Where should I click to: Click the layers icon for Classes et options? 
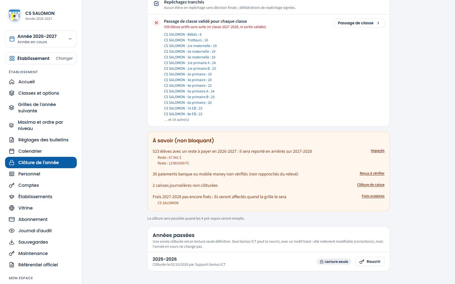[x=12, y=93]
